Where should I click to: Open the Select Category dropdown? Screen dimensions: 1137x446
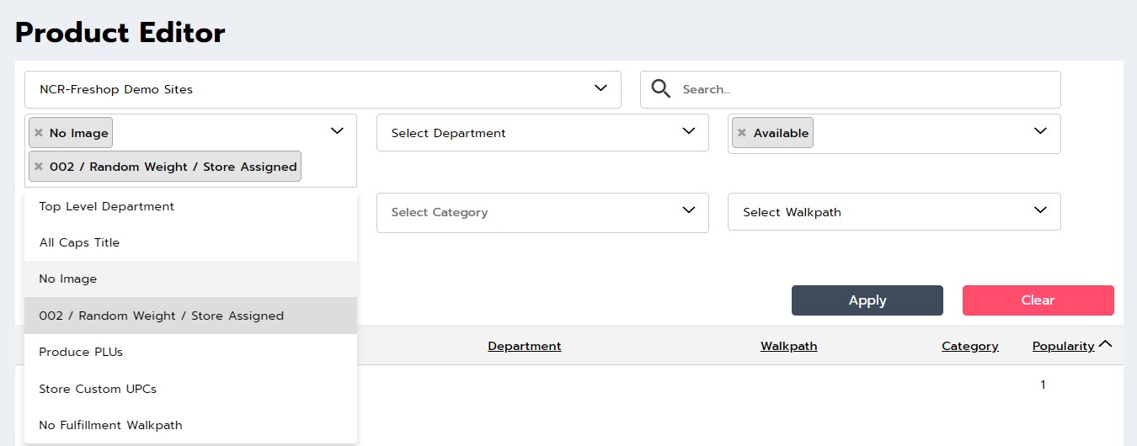coord(542,212)
